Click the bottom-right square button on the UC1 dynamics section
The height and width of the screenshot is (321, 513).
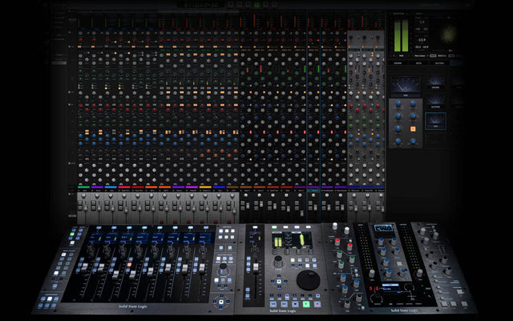pos(465,304)
